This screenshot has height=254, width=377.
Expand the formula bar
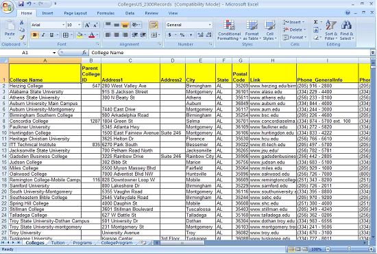(x=373, y=52)
